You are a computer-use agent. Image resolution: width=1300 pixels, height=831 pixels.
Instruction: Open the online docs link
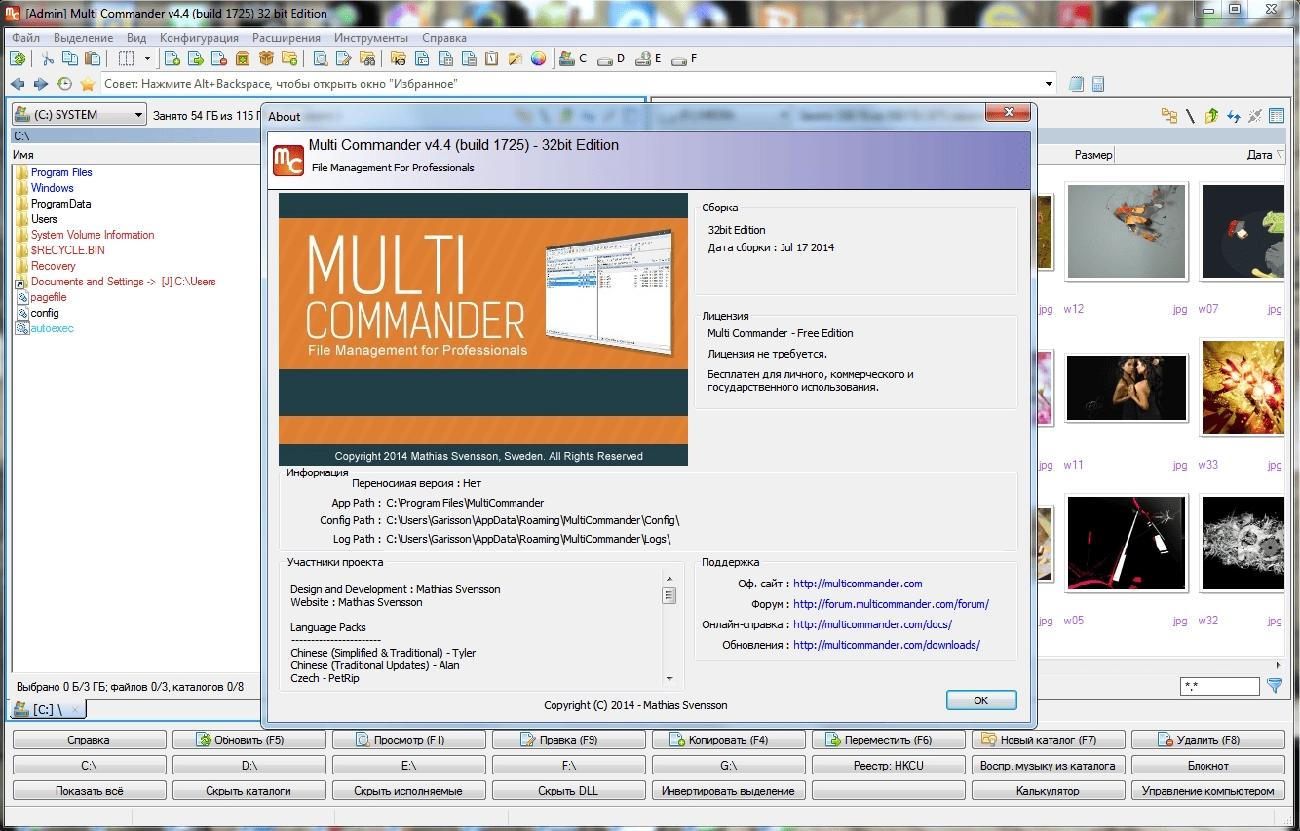(x=872, y=624)
